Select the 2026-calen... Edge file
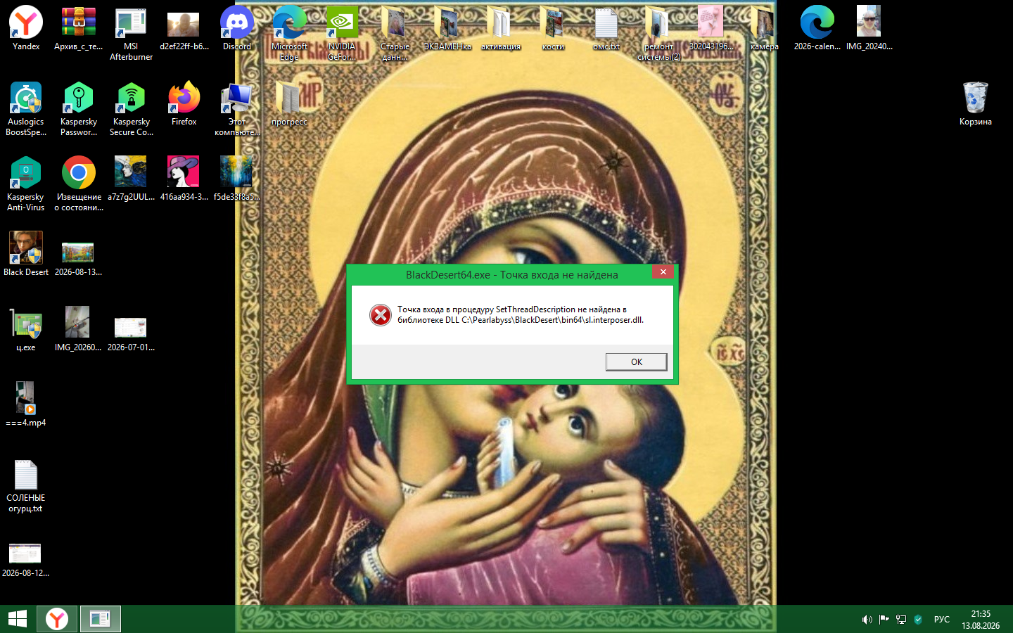Image resolution: width=1013 pixels, height=633 pixels. coord(817,29)
